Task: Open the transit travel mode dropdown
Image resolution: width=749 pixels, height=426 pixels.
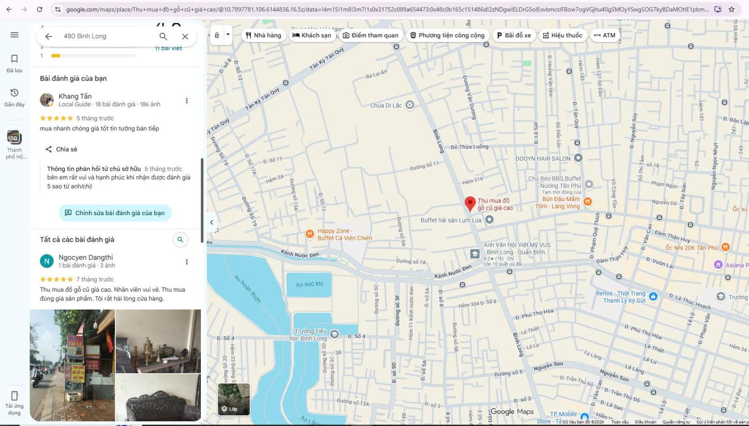Action: [228, 35]
